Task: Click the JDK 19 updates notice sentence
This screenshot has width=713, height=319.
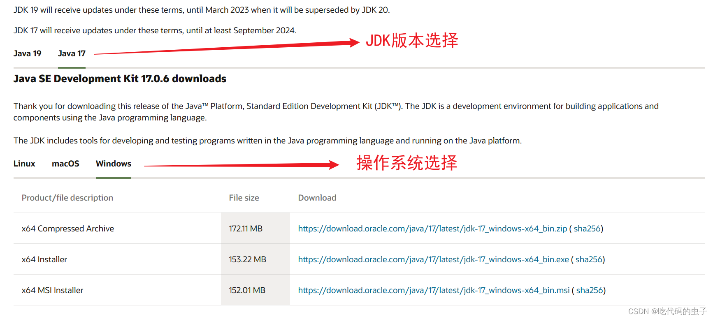Action: (x=202, y=10)
